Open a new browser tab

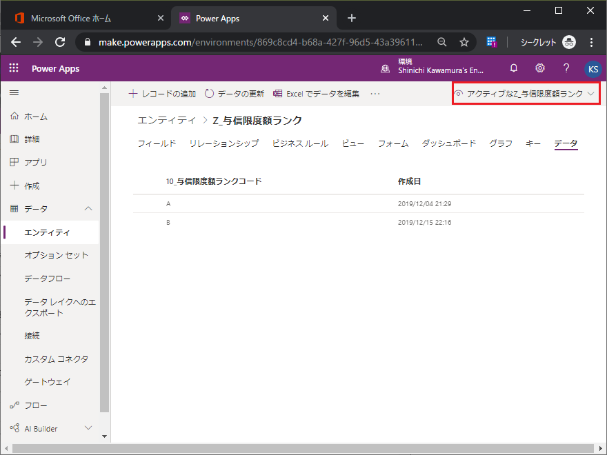click(x=351, y=18)
